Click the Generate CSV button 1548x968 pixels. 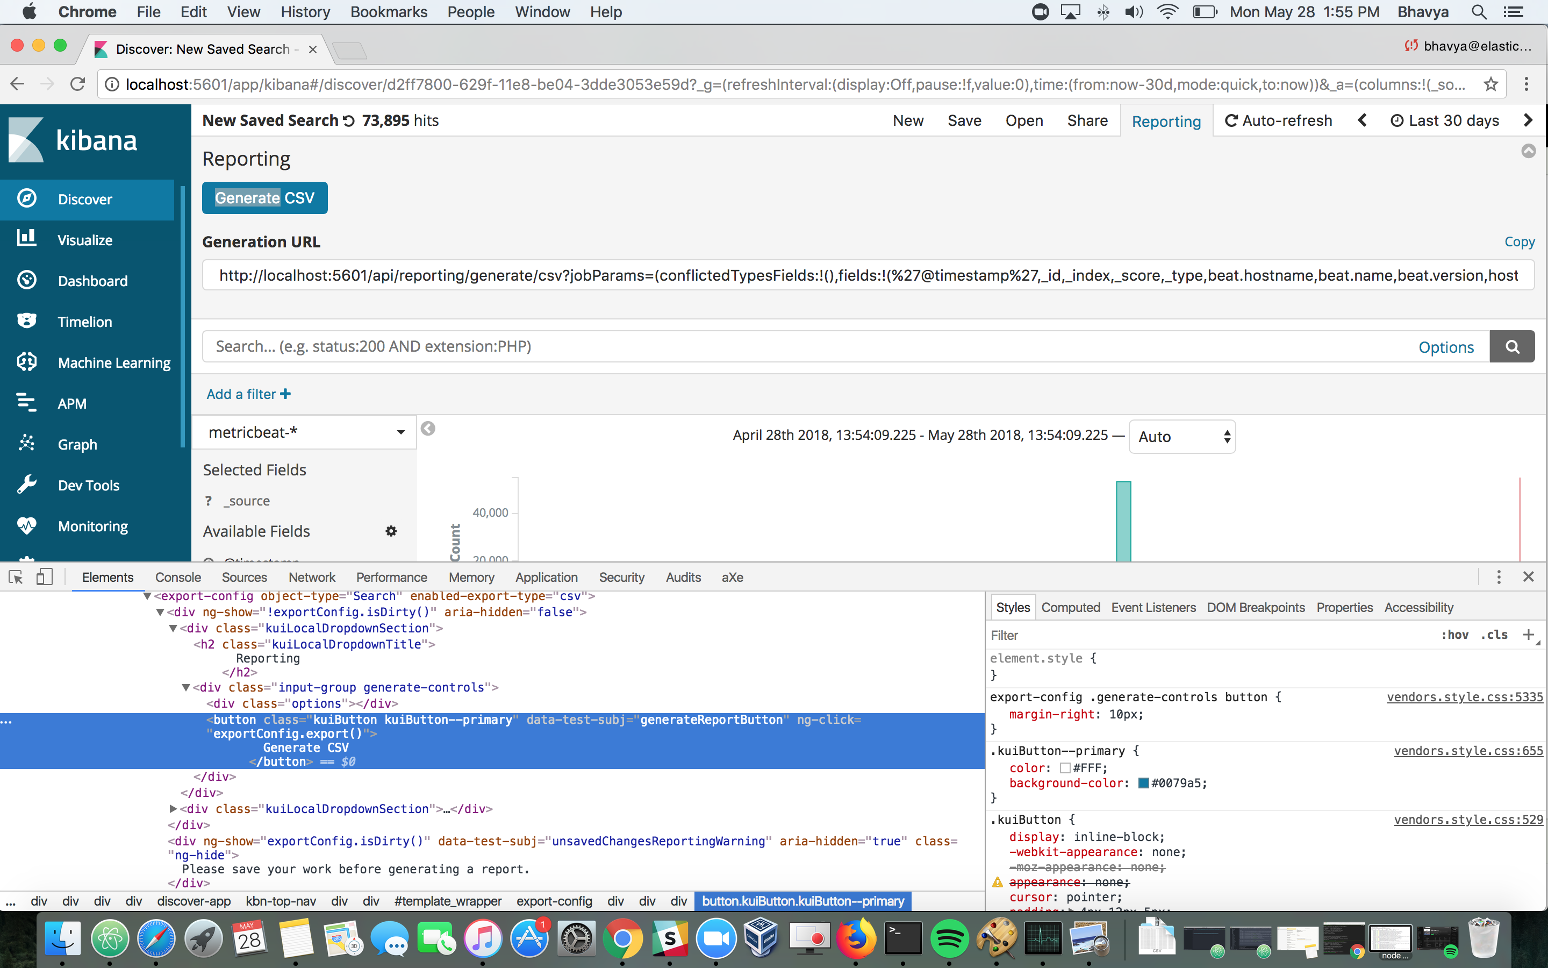click(x=264, y=197)
